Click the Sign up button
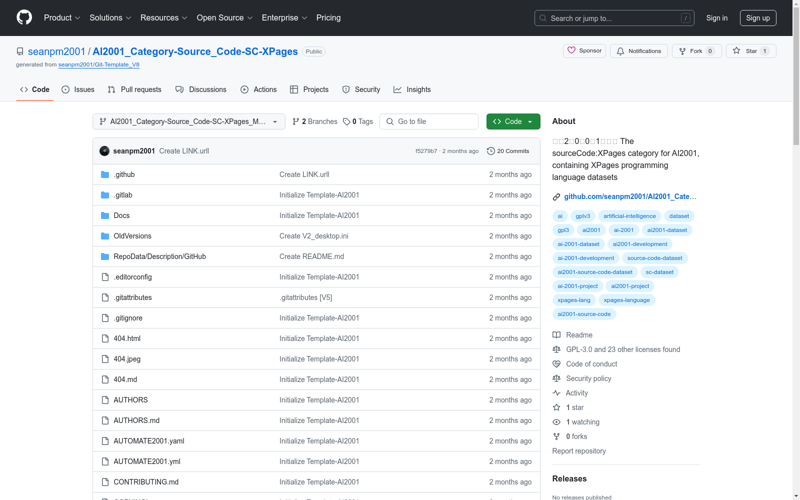 758,18
